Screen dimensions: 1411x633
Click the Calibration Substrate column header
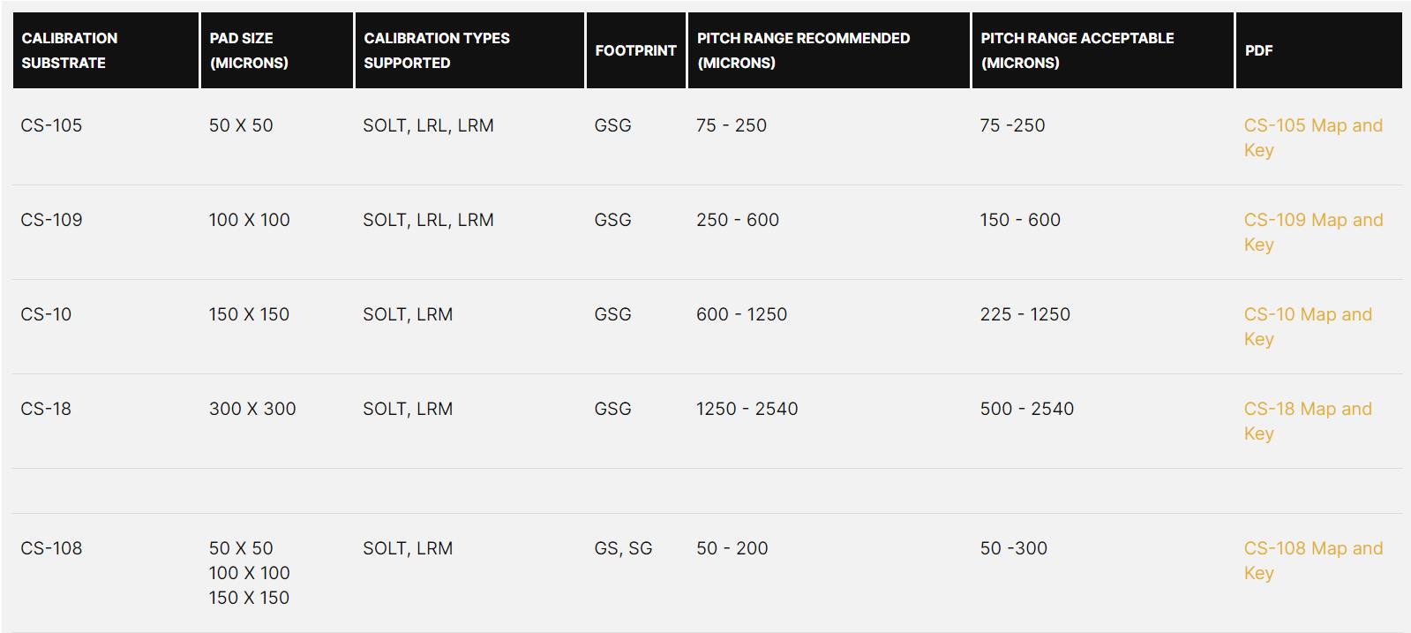point(70,50)
